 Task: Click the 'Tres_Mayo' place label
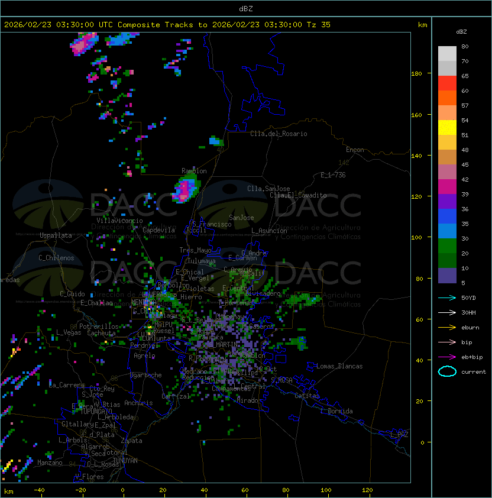click(x=195, y=250)
